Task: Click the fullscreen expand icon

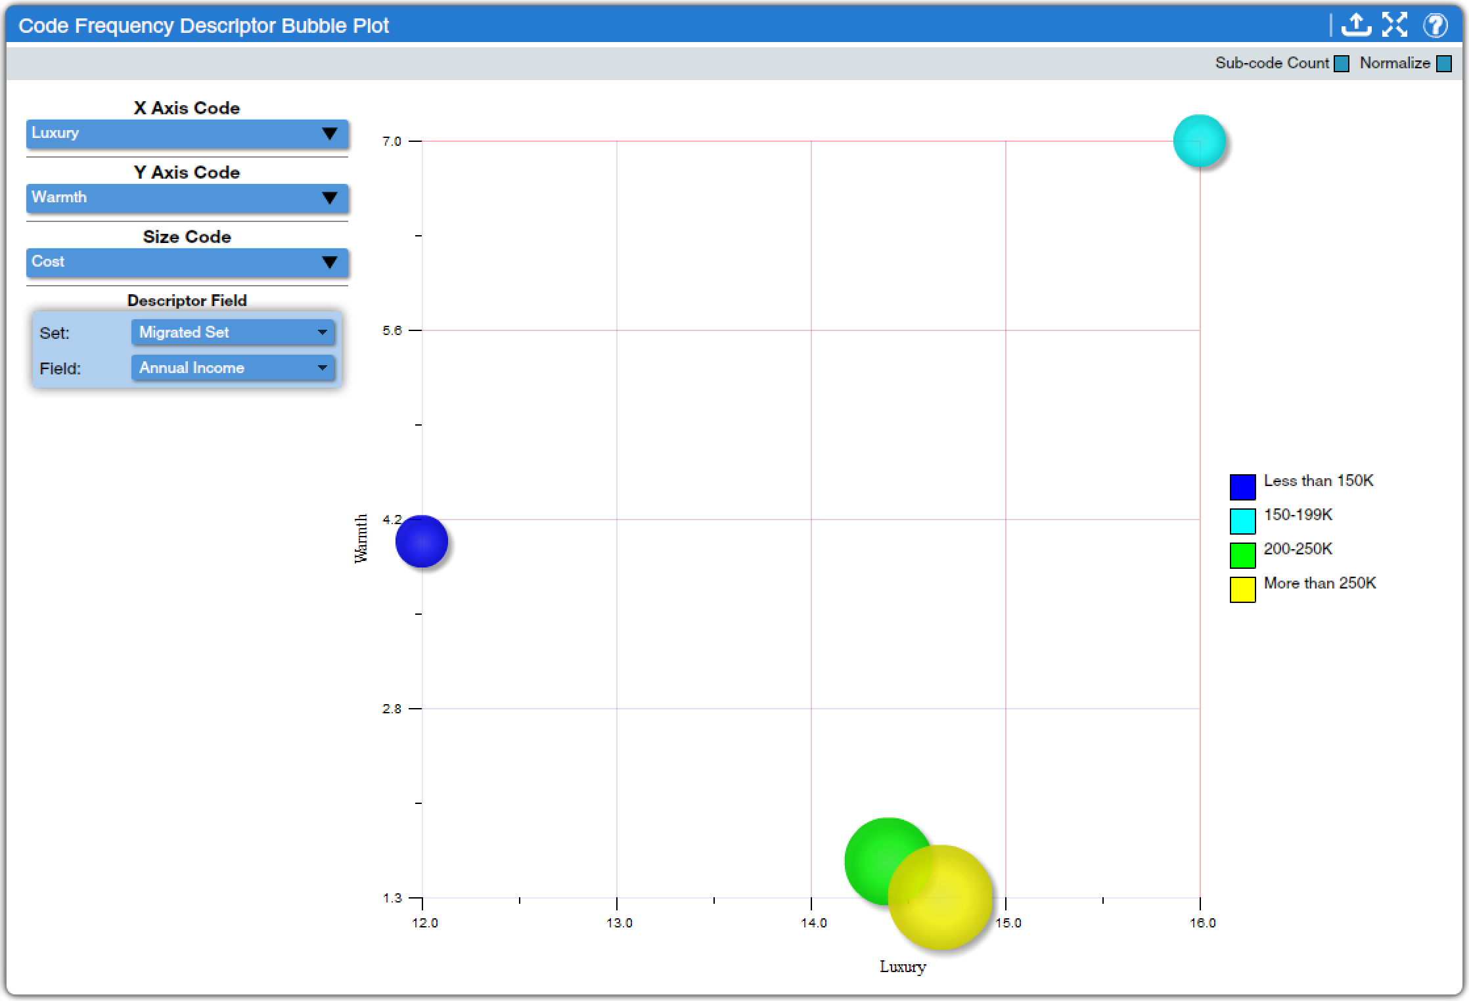Action: coord(1395,25)
